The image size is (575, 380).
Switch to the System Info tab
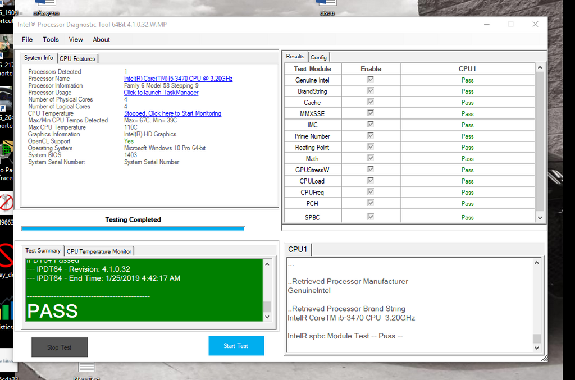point(39,58)
